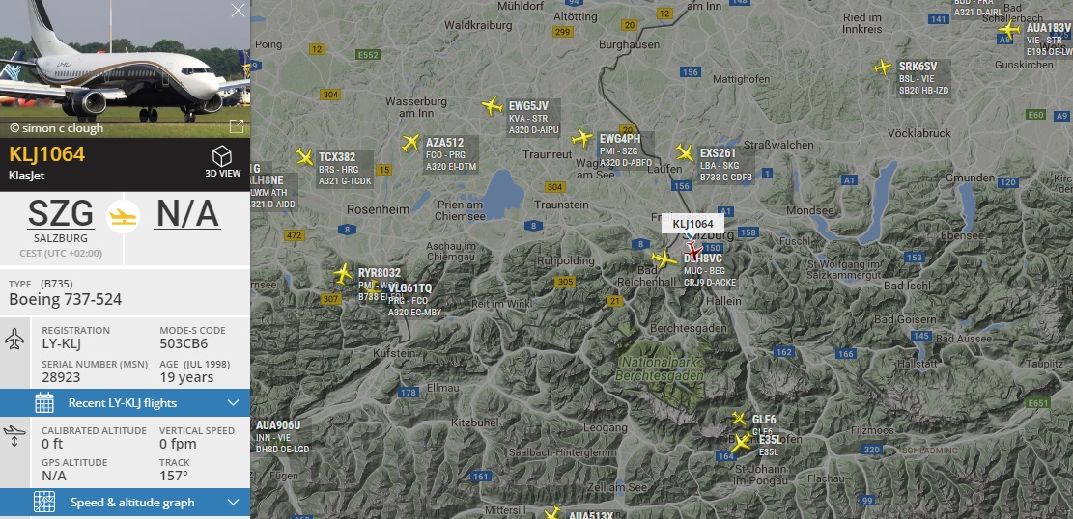Expand the aircraft photo to full size
The width and height of the screenshot is (1073, 519).
[x=236, y=126]
